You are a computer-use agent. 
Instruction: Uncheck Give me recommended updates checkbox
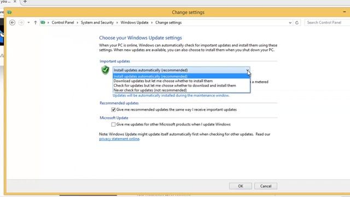click(113, 109)
